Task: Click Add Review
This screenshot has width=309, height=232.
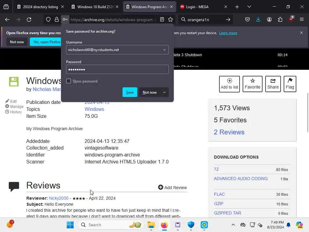Action: pyautogui.click(x=172, y=187)
